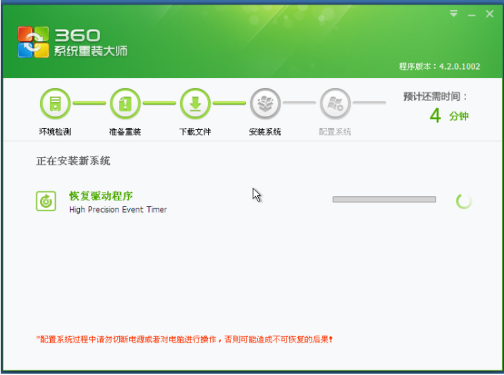Select the 环境检测 step label
Viewport: 504px width, 375px height.
pos(55,131)
